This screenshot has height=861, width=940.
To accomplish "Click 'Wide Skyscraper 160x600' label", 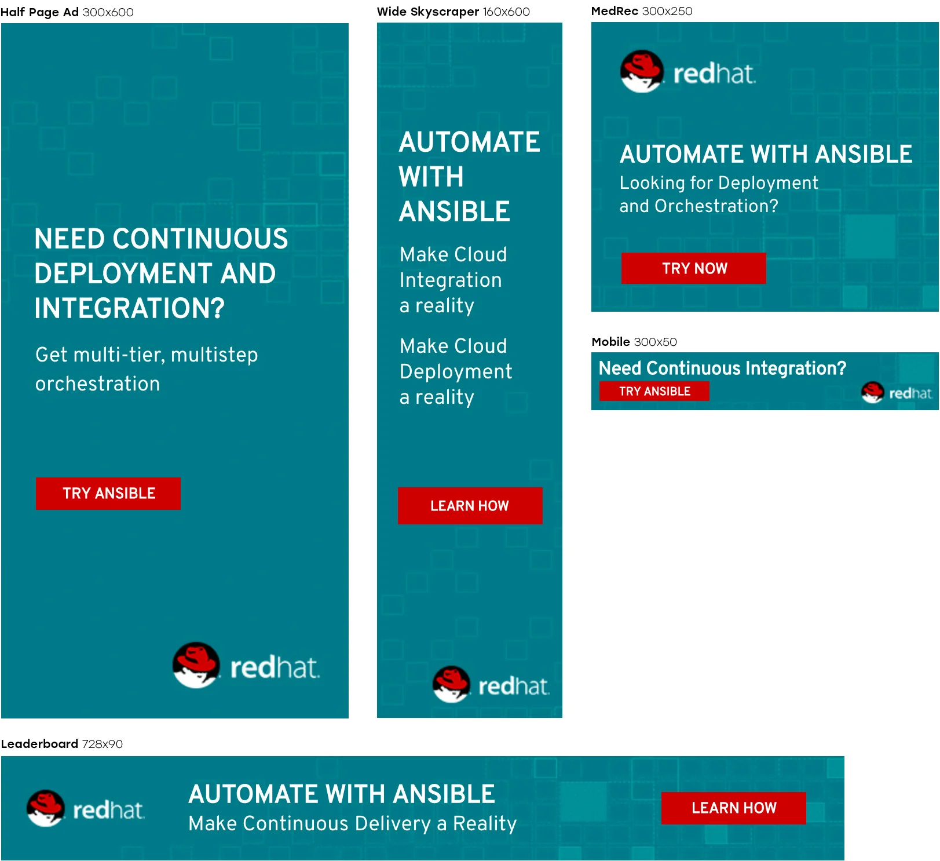I will 453,12.
